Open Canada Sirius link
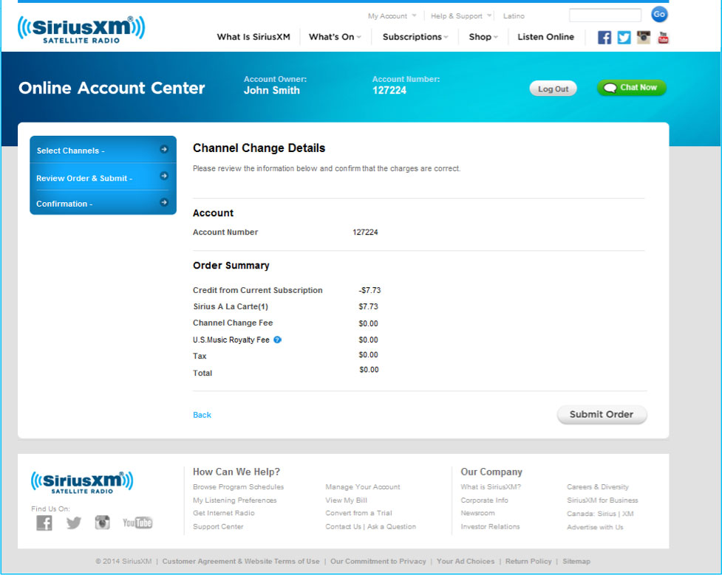The image size is (722, 575). click(x=591, y=514)
